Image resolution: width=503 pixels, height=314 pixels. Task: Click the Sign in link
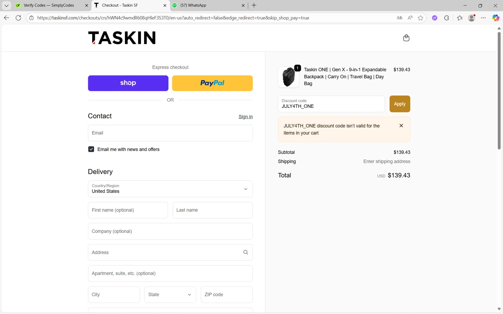coord(245,117)
